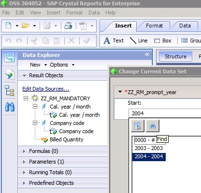Click the New report icon
The width and height of the screenshot is (201, 193).
click(9, 26)
